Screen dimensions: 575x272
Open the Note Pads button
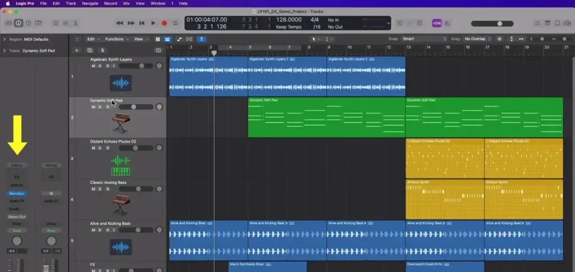[547, 23]
